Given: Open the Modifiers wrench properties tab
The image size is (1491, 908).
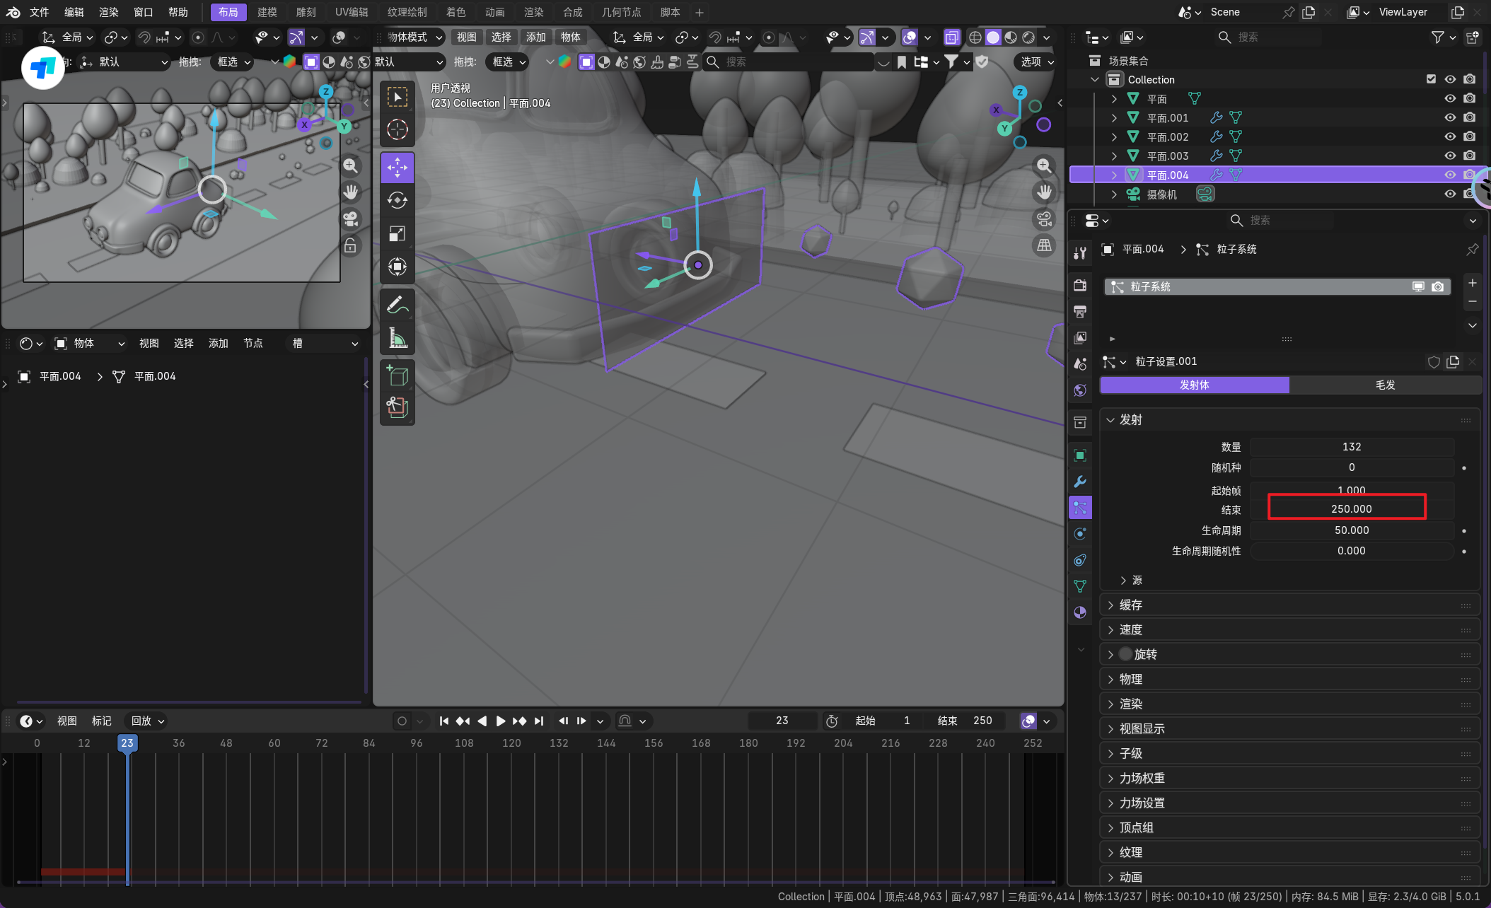Looking at the screenshot, I should pyautogui.click(x=1080, y=482).
